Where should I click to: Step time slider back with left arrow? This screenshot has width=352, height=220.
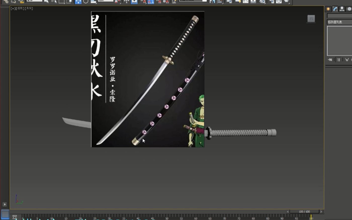click(288, 212)
